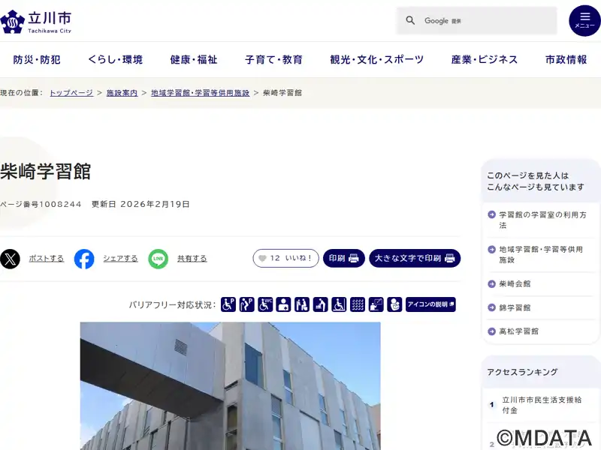The width and height of the screenshot is (601, 450).
Task: Click printer icon on 大きな文字で印刷 button
Action: [x=450, y=258]
